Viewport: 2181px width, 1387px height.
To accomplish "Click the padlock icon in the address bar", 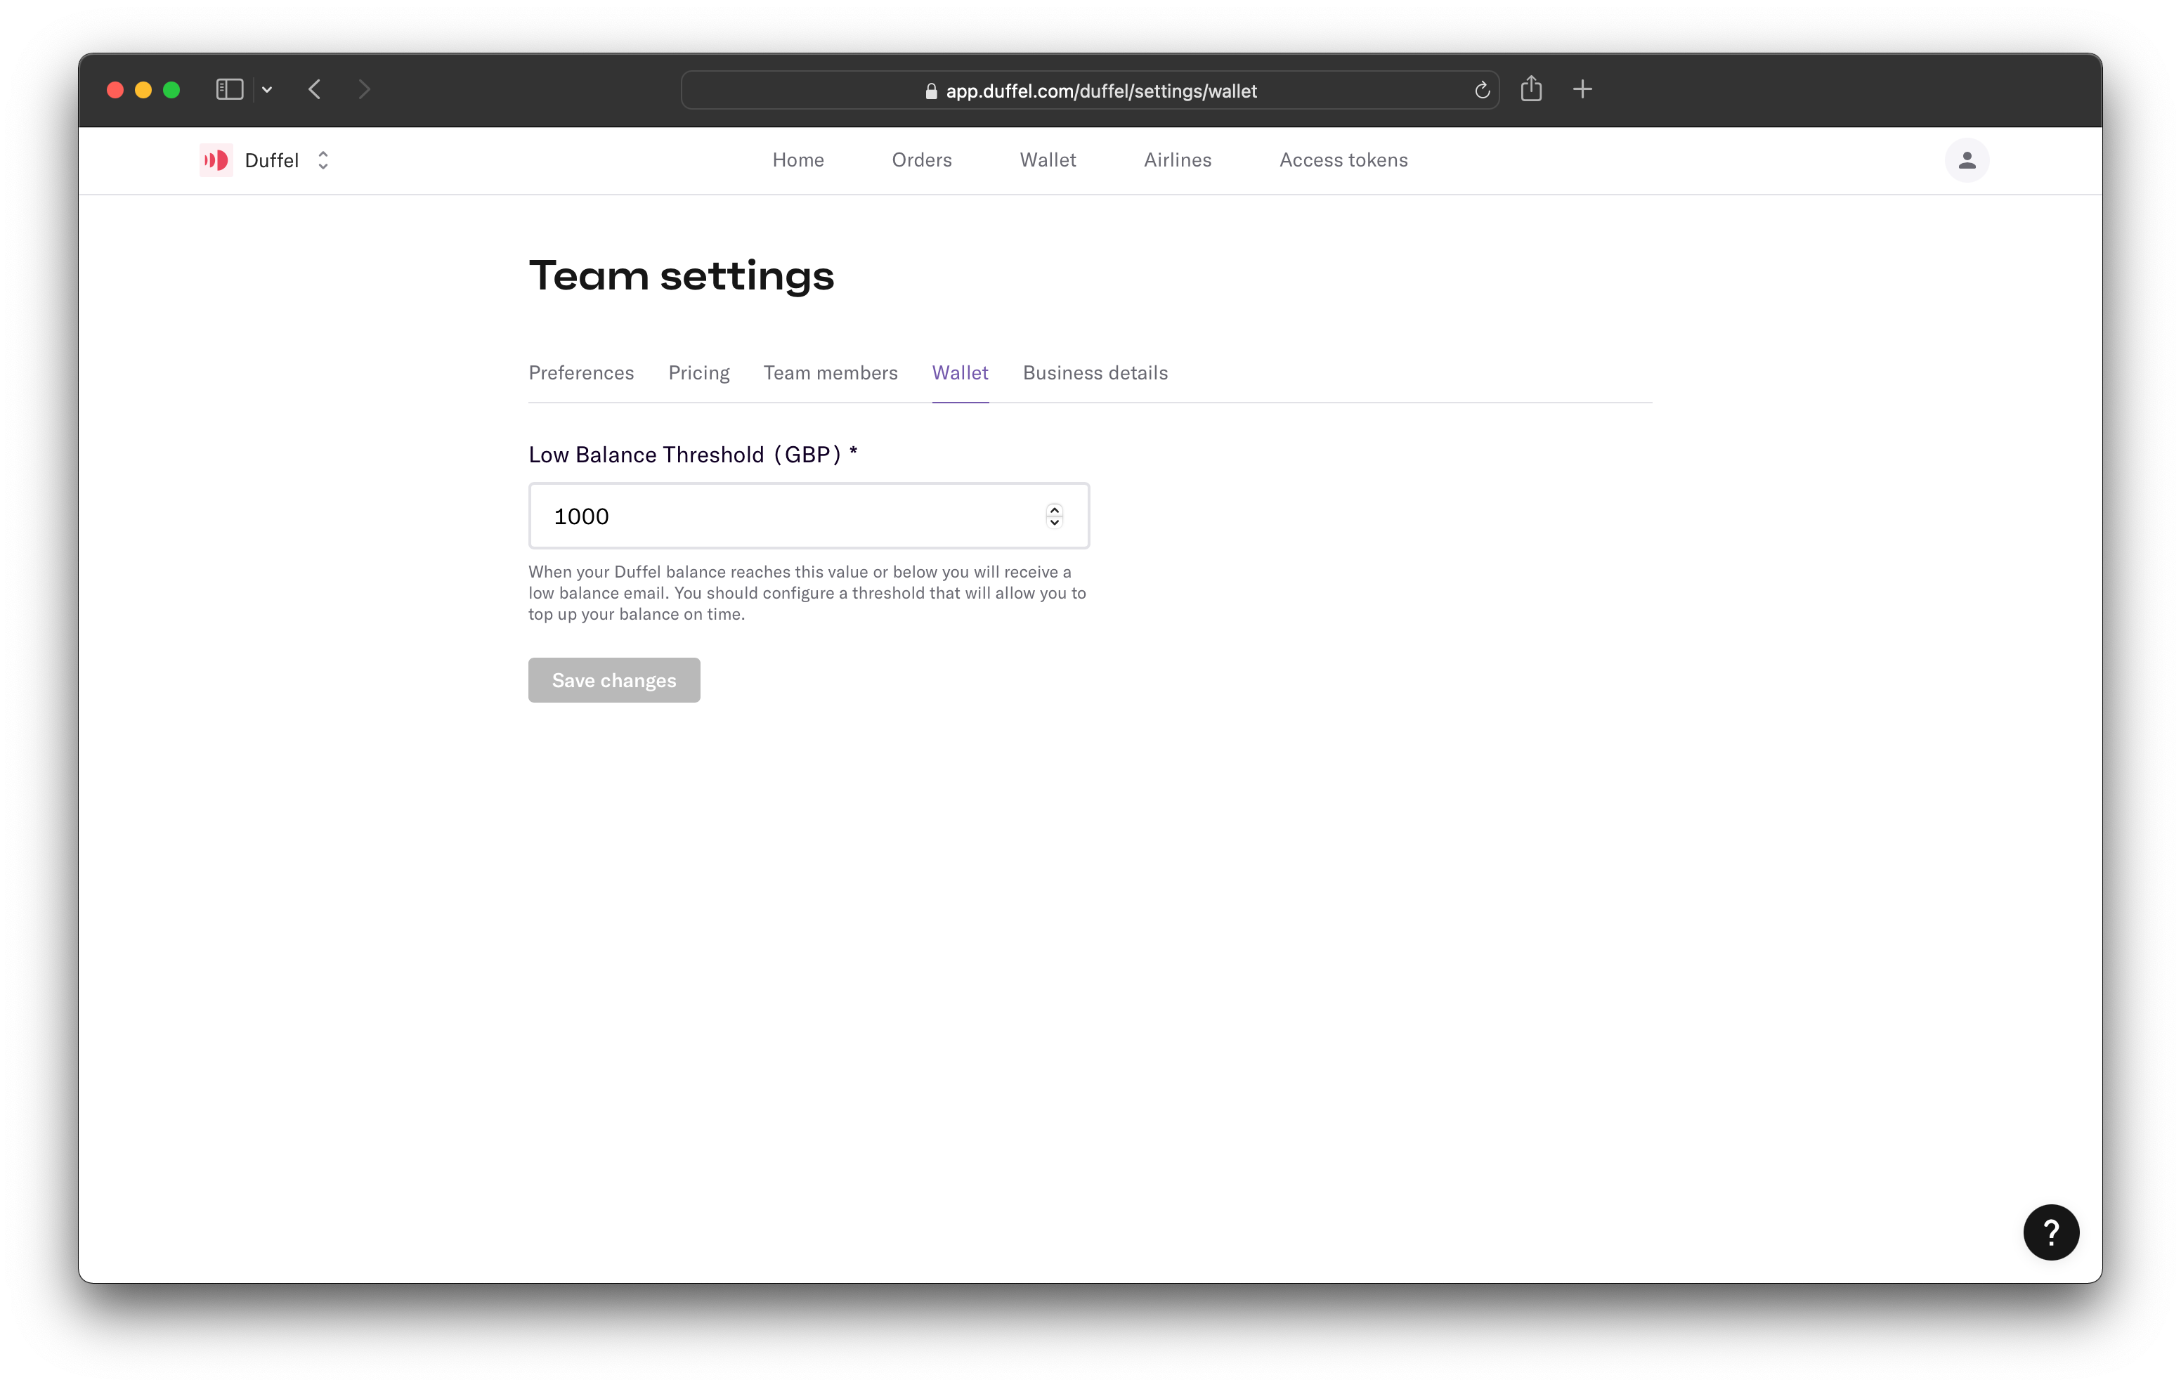I will click(930, 91).
